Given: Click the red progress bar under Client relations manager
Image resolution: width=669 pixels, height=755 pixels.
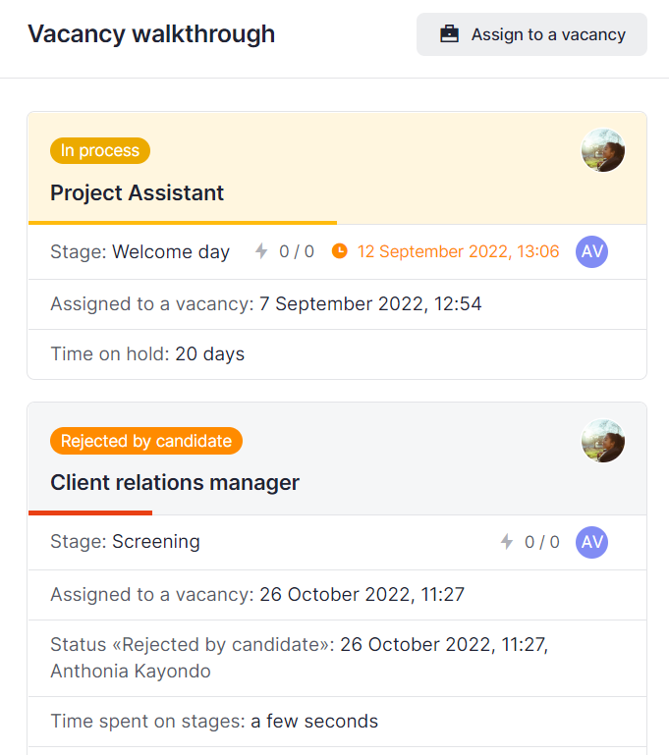Looking at the screenshot, I should pyautogui.click(x=90, y=512).
